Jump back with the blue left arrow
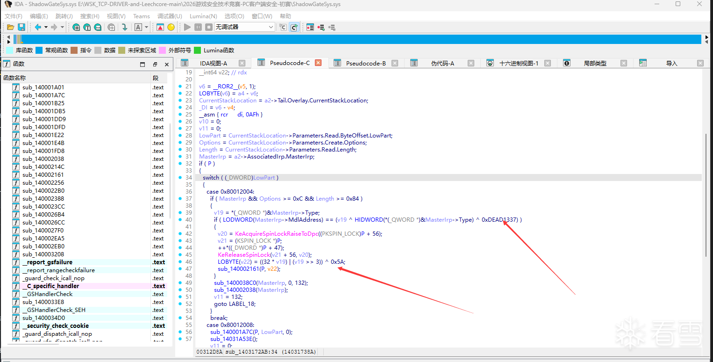Screen dimensions: 713x362 (38, 27)
